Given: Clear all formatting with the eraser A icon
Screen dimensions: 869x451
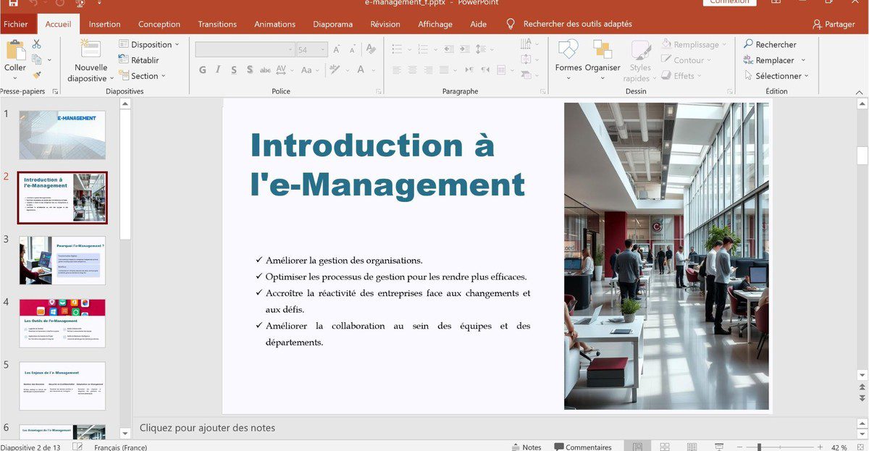Looking at the screenshot, I should pos(371,49).
